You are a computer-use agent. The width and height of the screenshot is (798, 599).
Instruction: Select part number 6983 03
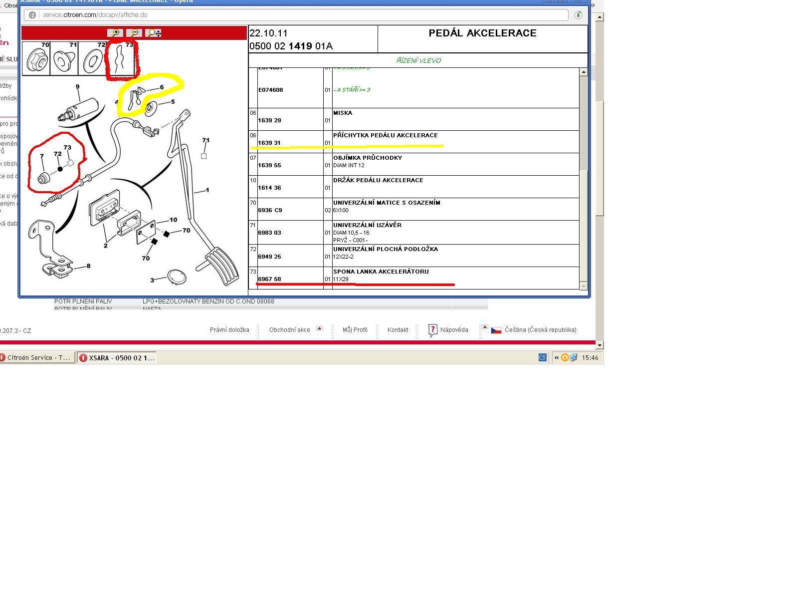tap(269, 233)
